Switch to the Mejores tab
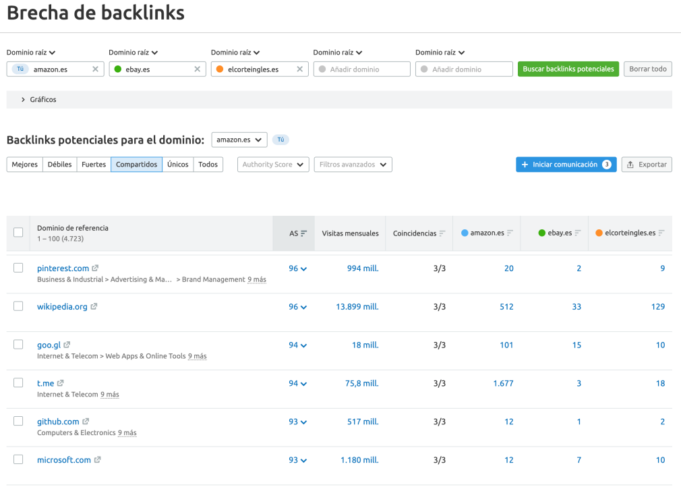This screenshot has height=487, width=681. click(x=25, y=164)
